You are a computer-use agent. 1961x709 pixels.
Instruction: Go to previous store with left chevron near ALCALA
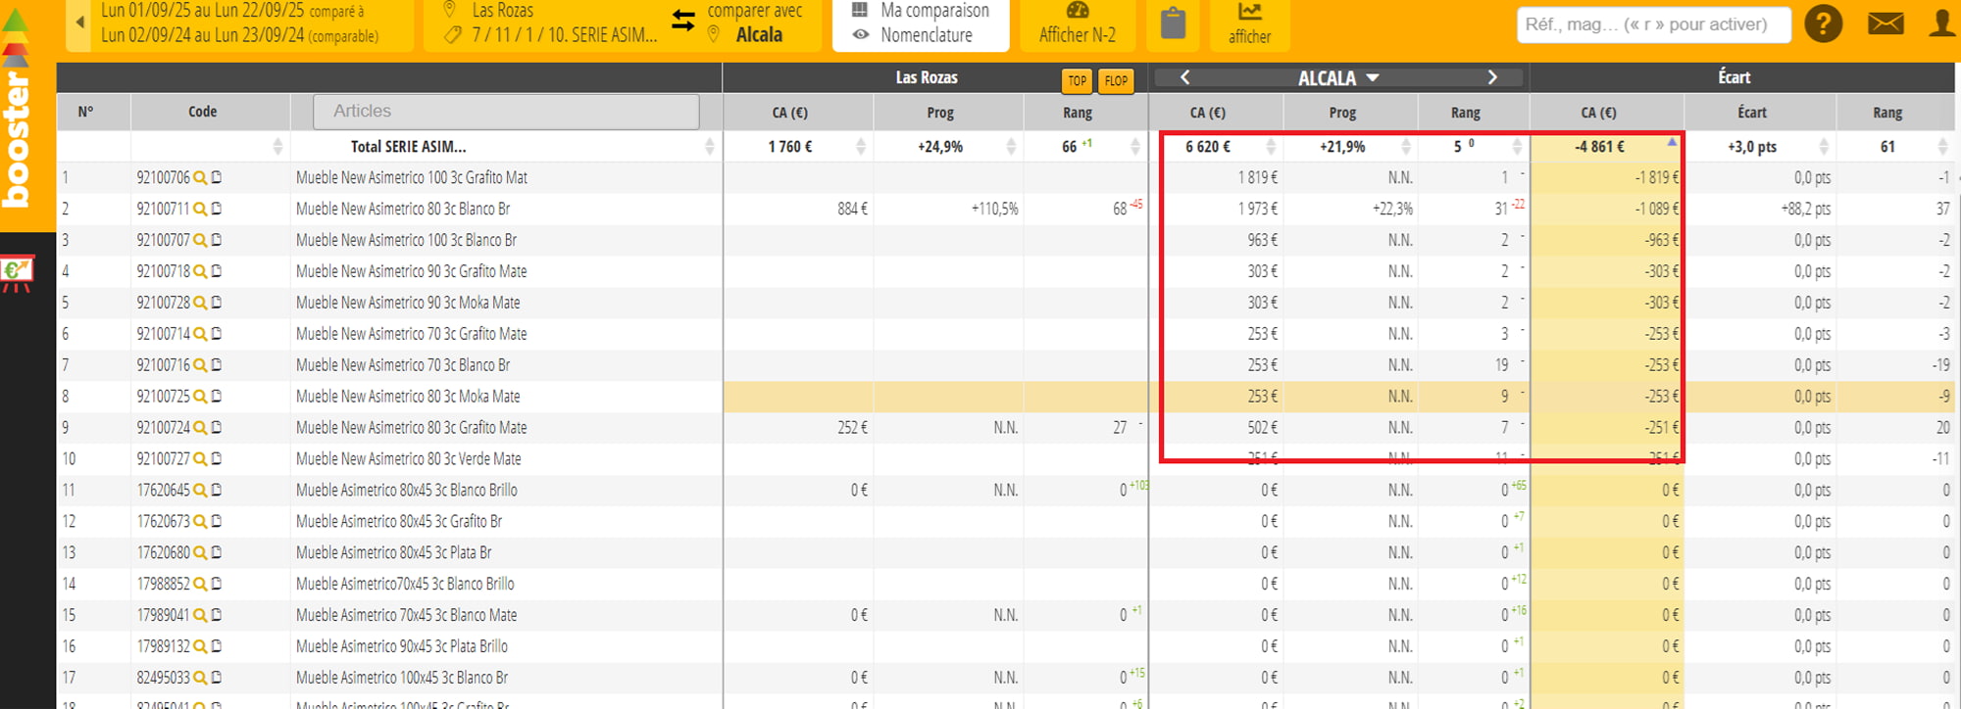(1184, 77)
